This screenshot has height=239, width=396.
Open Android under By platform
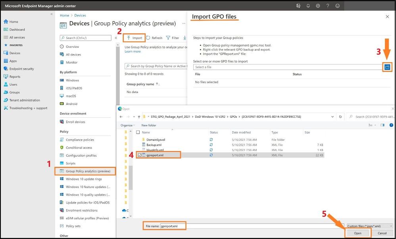click(x=69, y=104)
